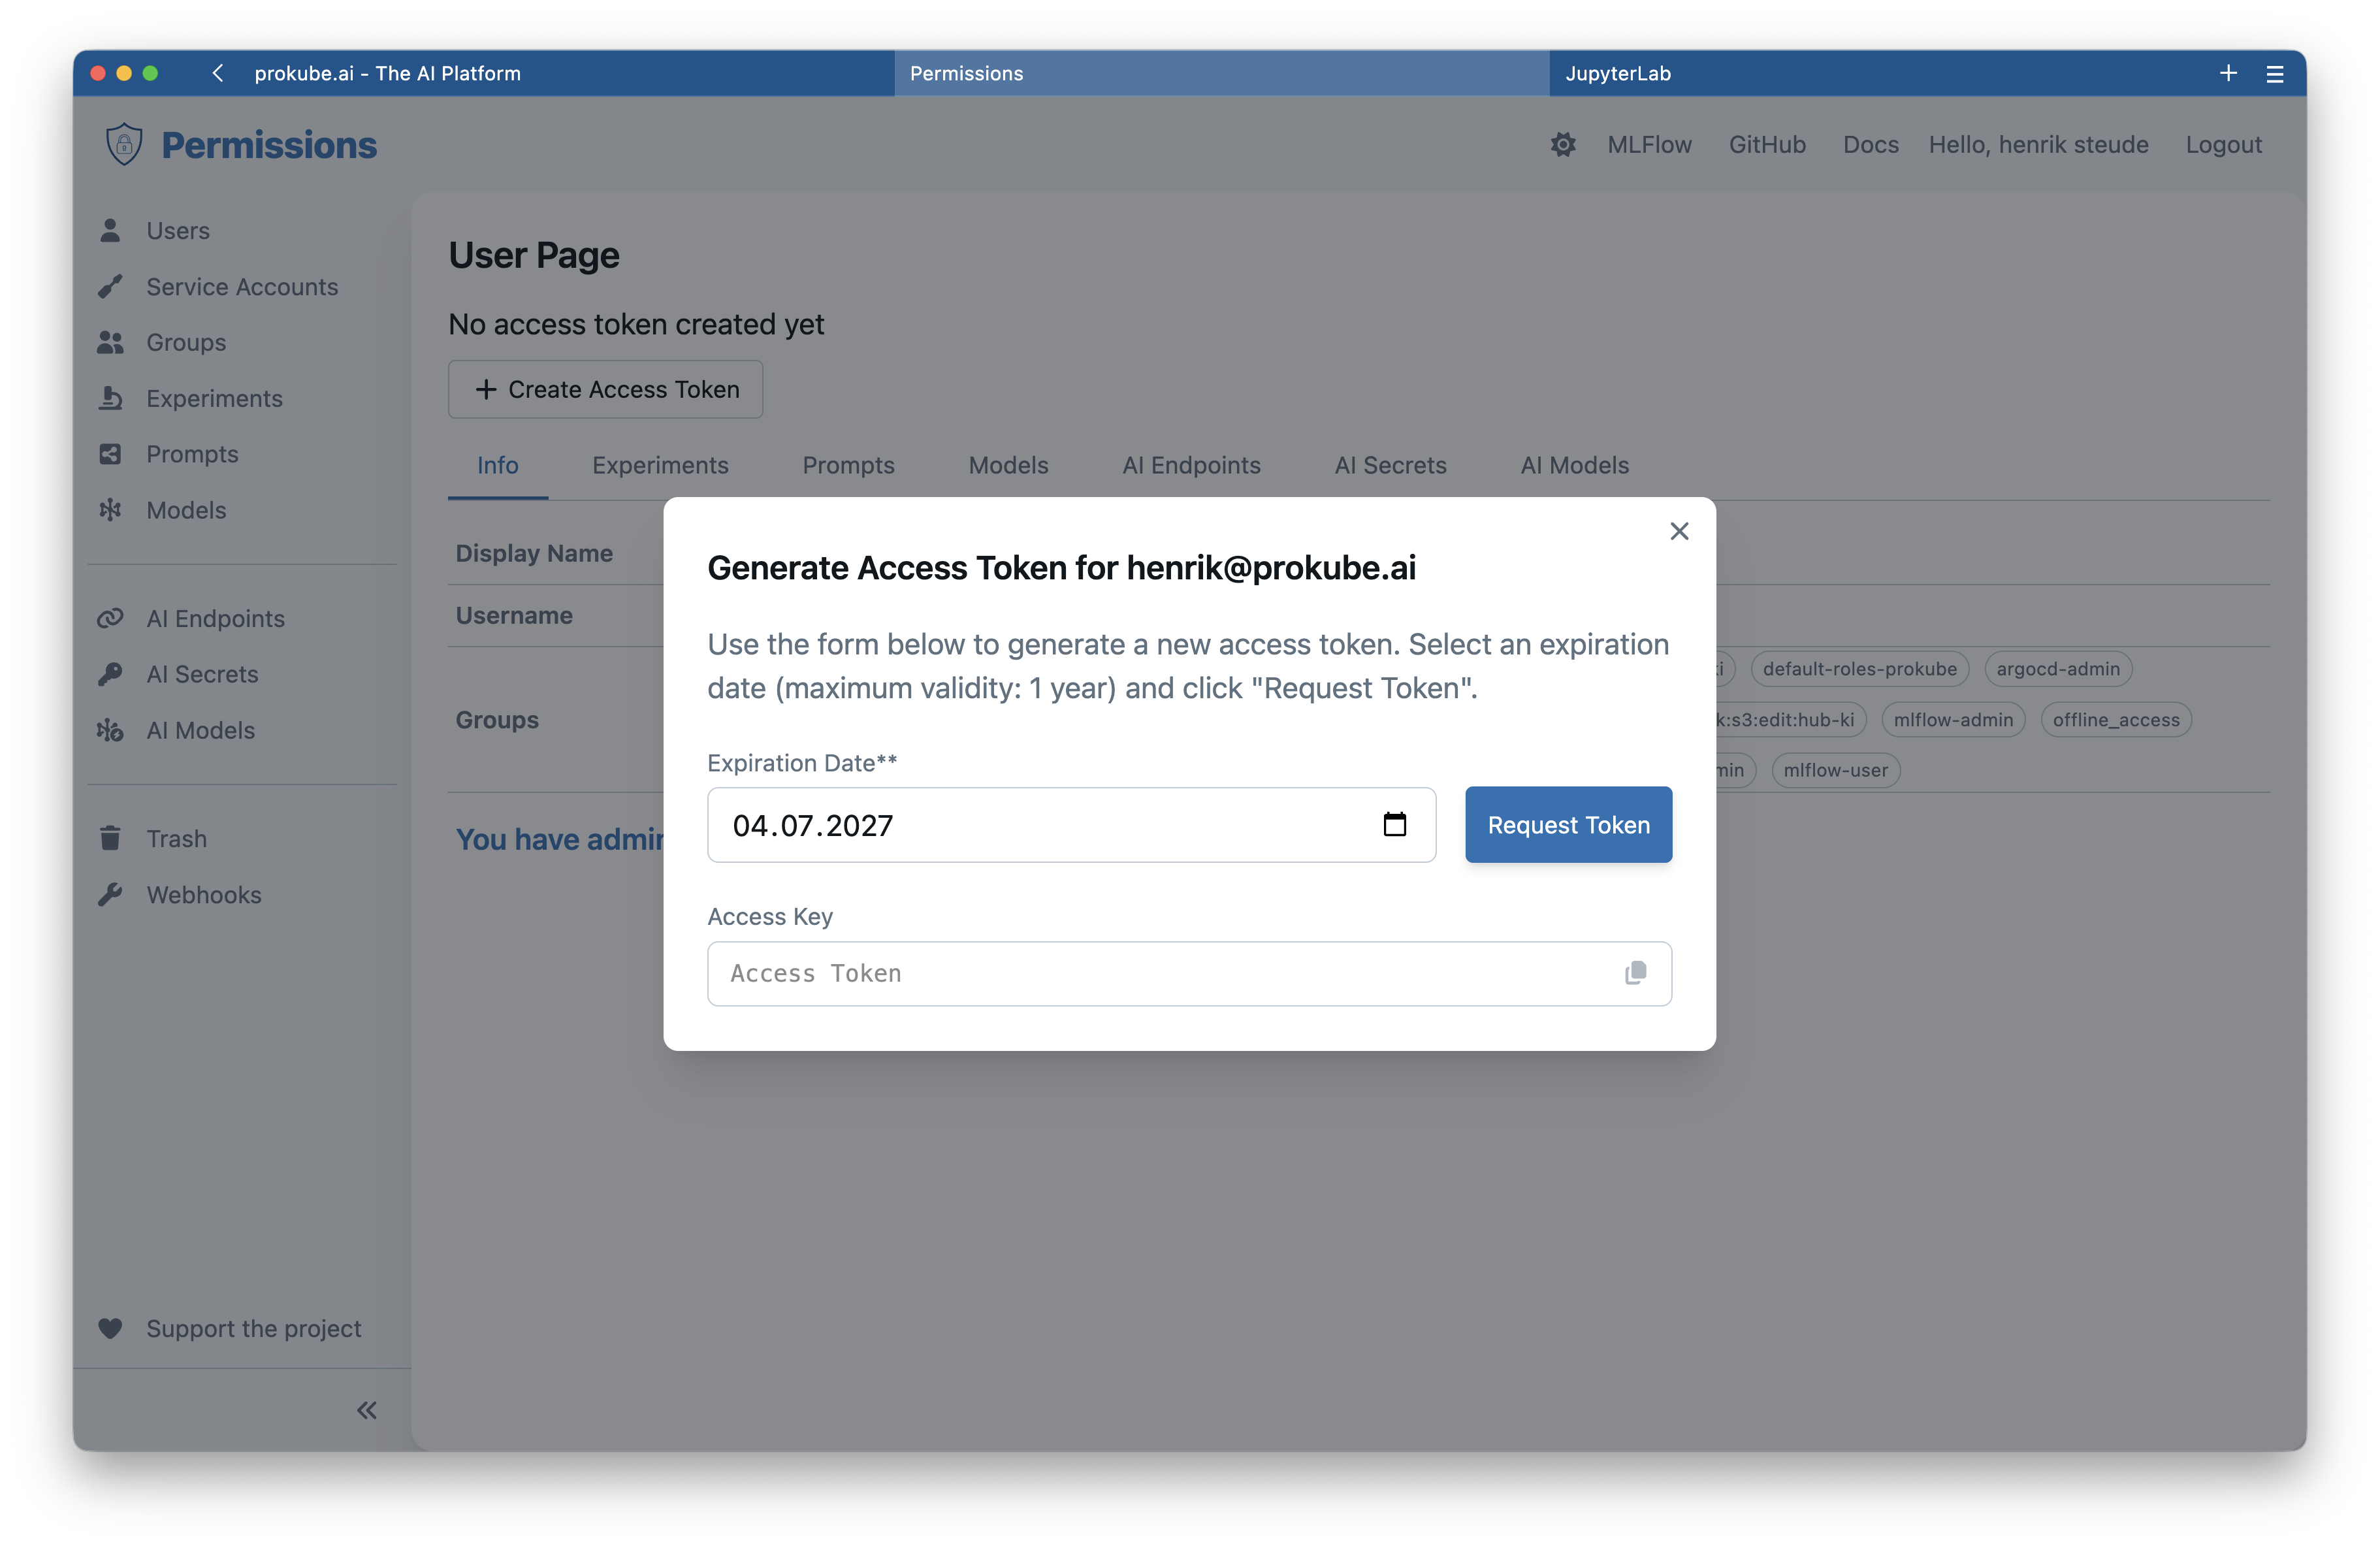Viewport: 2380px width, 1548px height.
Task: Click the Webhooks wrench icon
Action: 110,894
